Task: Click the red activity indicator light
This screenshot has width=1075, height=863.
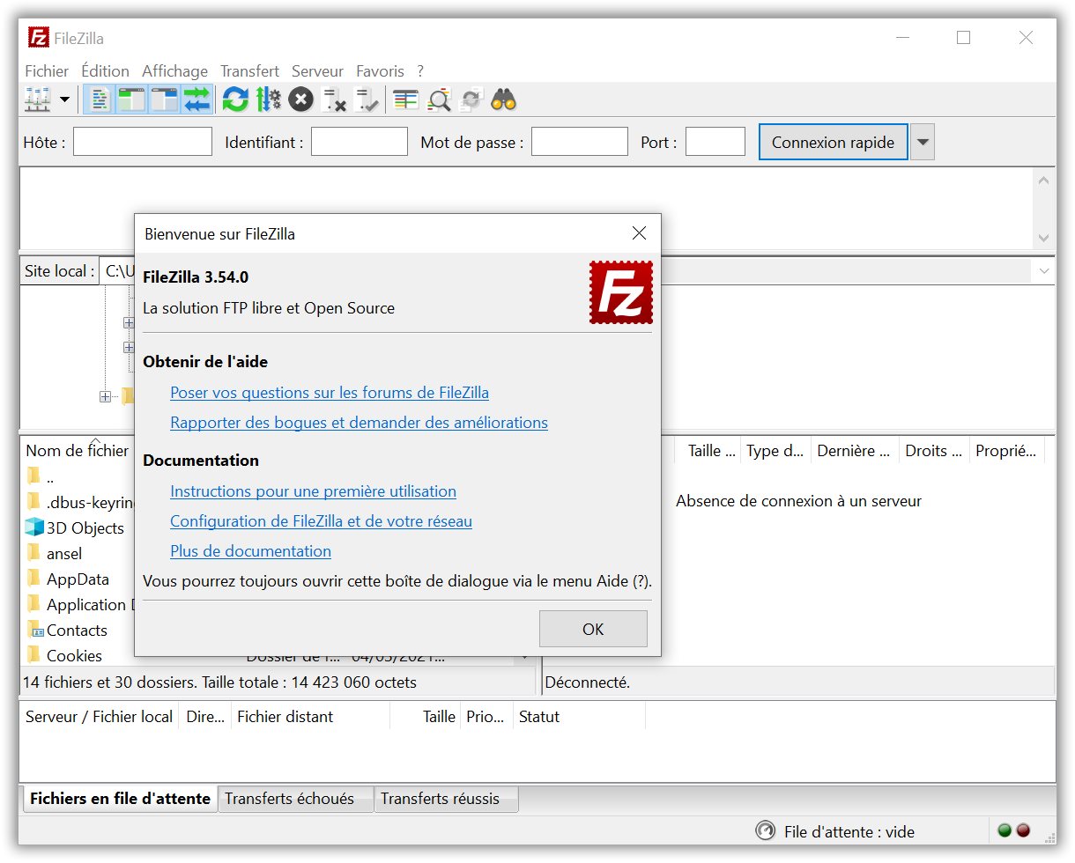Action: click(1023, 830)
